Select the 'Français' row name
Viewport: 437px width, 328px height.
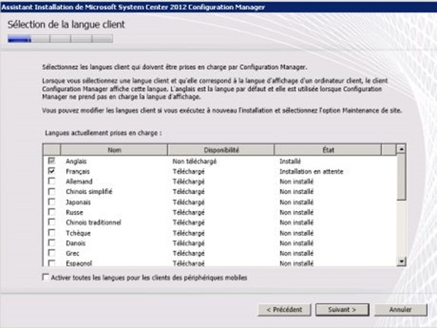tap(78, 172)
